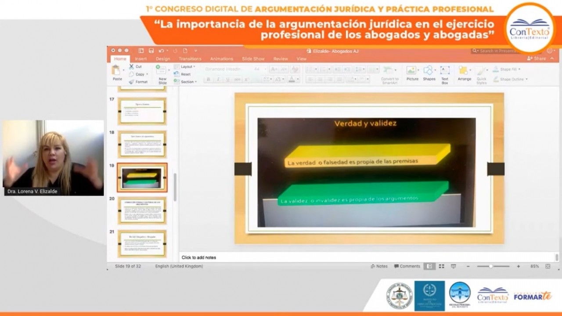Viewport: 562px width, 316px height.
Task: Toggle italic formatting
Action: point(218,80)
